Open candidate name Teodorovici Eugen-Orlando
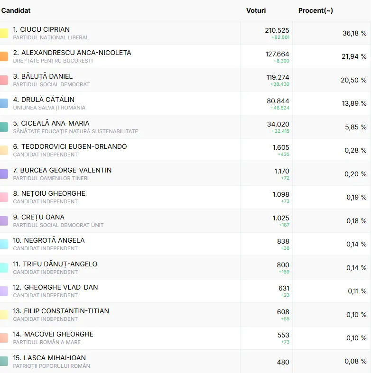Screen dimensions: 371x373 (x=70, y=146)
